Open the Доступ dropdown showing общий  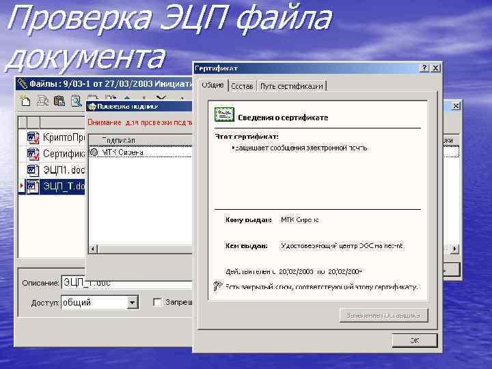pos(133,303)
